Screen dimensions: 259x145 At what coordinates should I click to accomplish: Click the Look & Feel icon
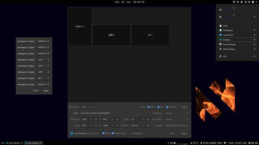220,35
